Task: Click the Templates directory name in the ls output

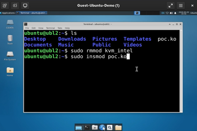Action: 137,39
